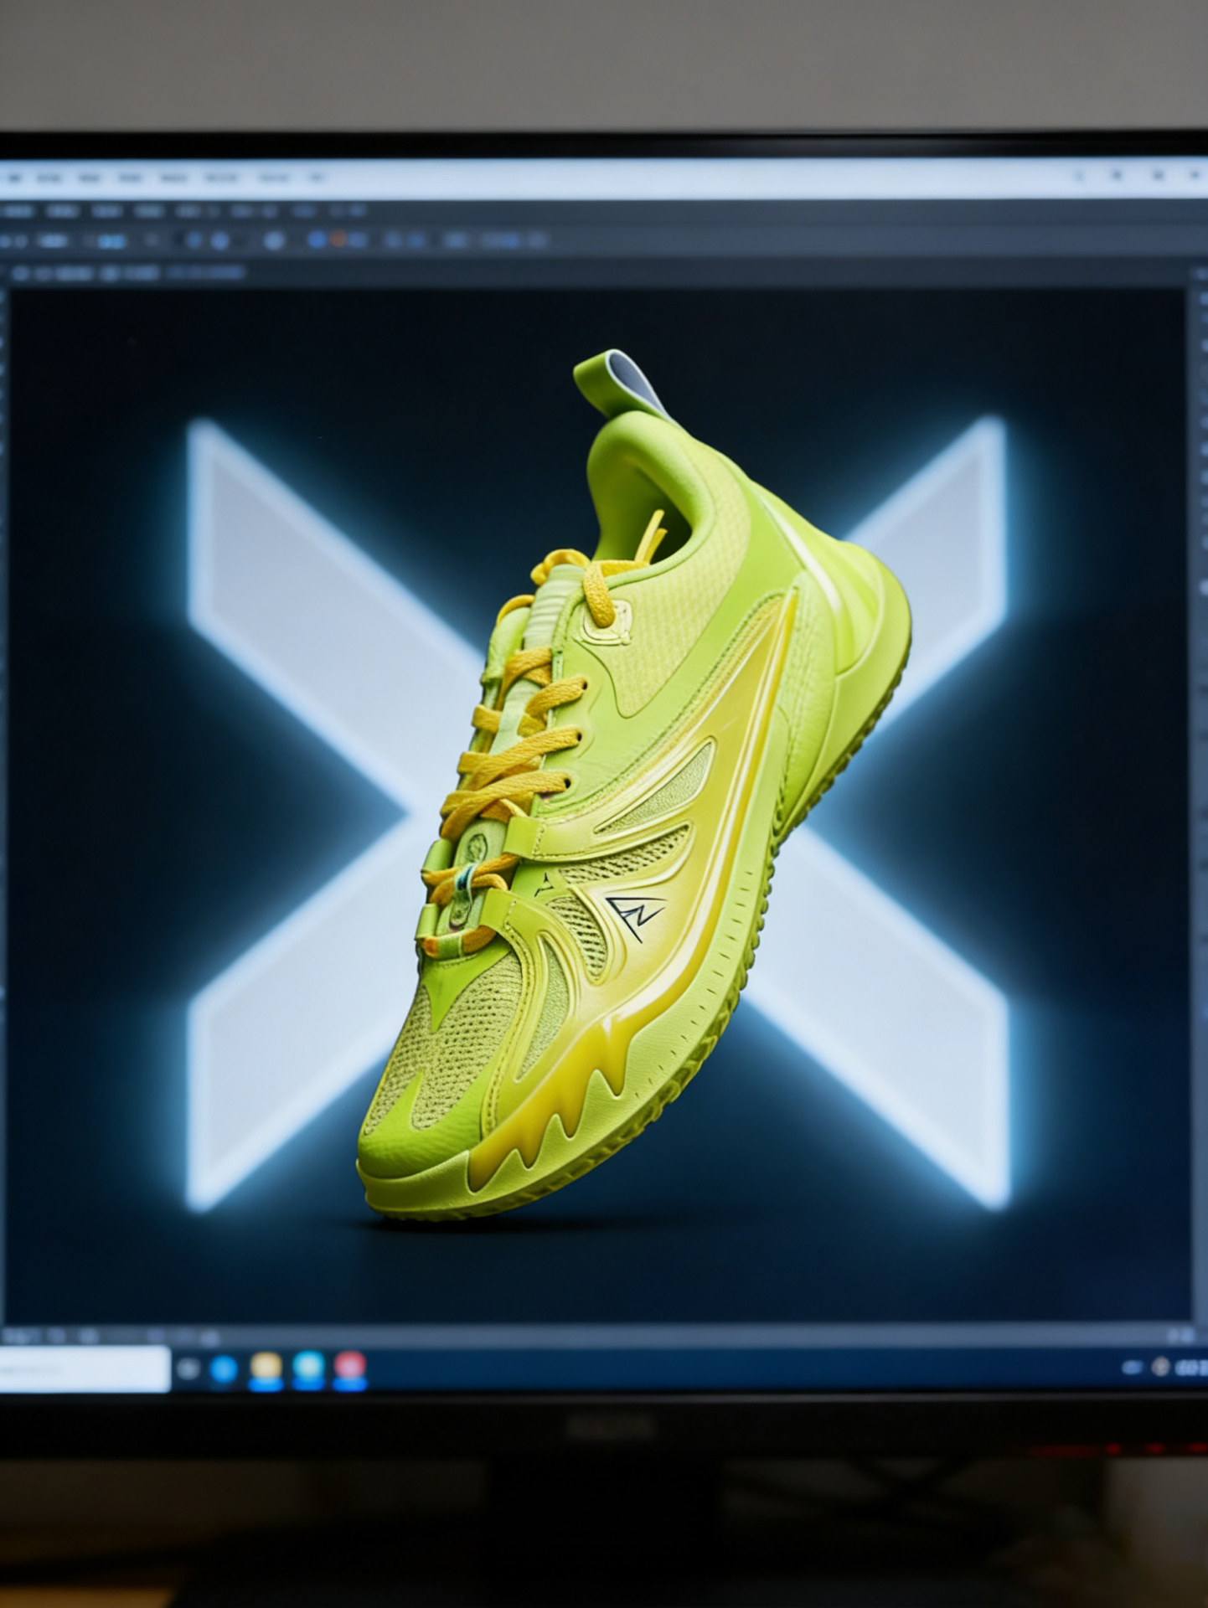Click the white circular icon in the toolbar

(x=274, y=241)
